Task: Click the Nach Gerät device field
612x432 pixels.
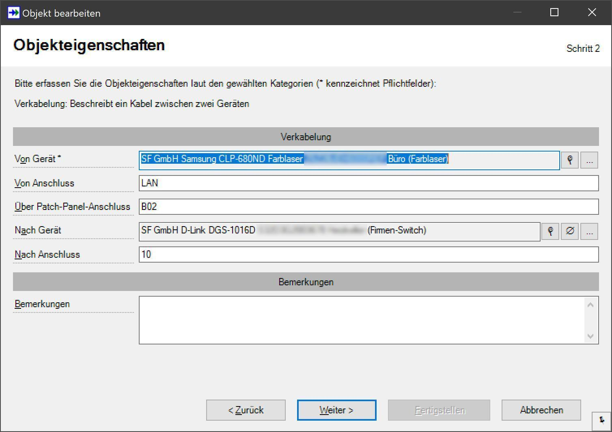Action: click(339, 231)
